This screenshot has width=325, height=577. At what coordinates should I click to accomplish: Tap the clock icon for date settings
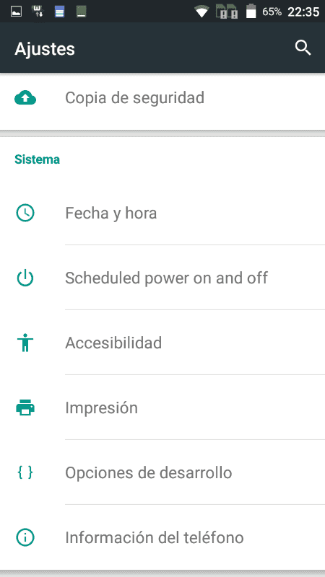point(25,213)
